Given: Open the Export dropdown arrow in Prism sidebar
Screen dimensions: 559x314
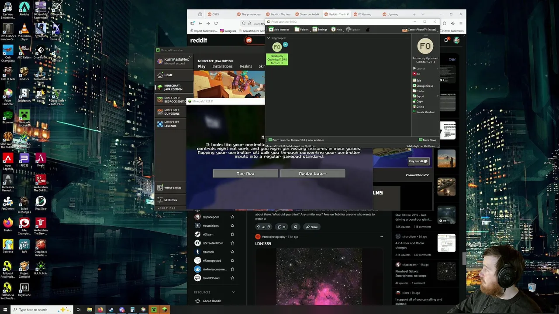Looking at the screenshot, I should click(x=438, y=96).
